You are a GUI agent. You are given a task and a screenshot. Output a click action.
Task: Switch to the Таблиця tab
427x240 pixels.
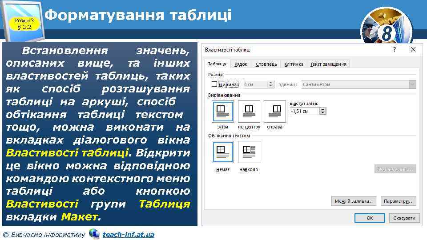coord(217,64)
